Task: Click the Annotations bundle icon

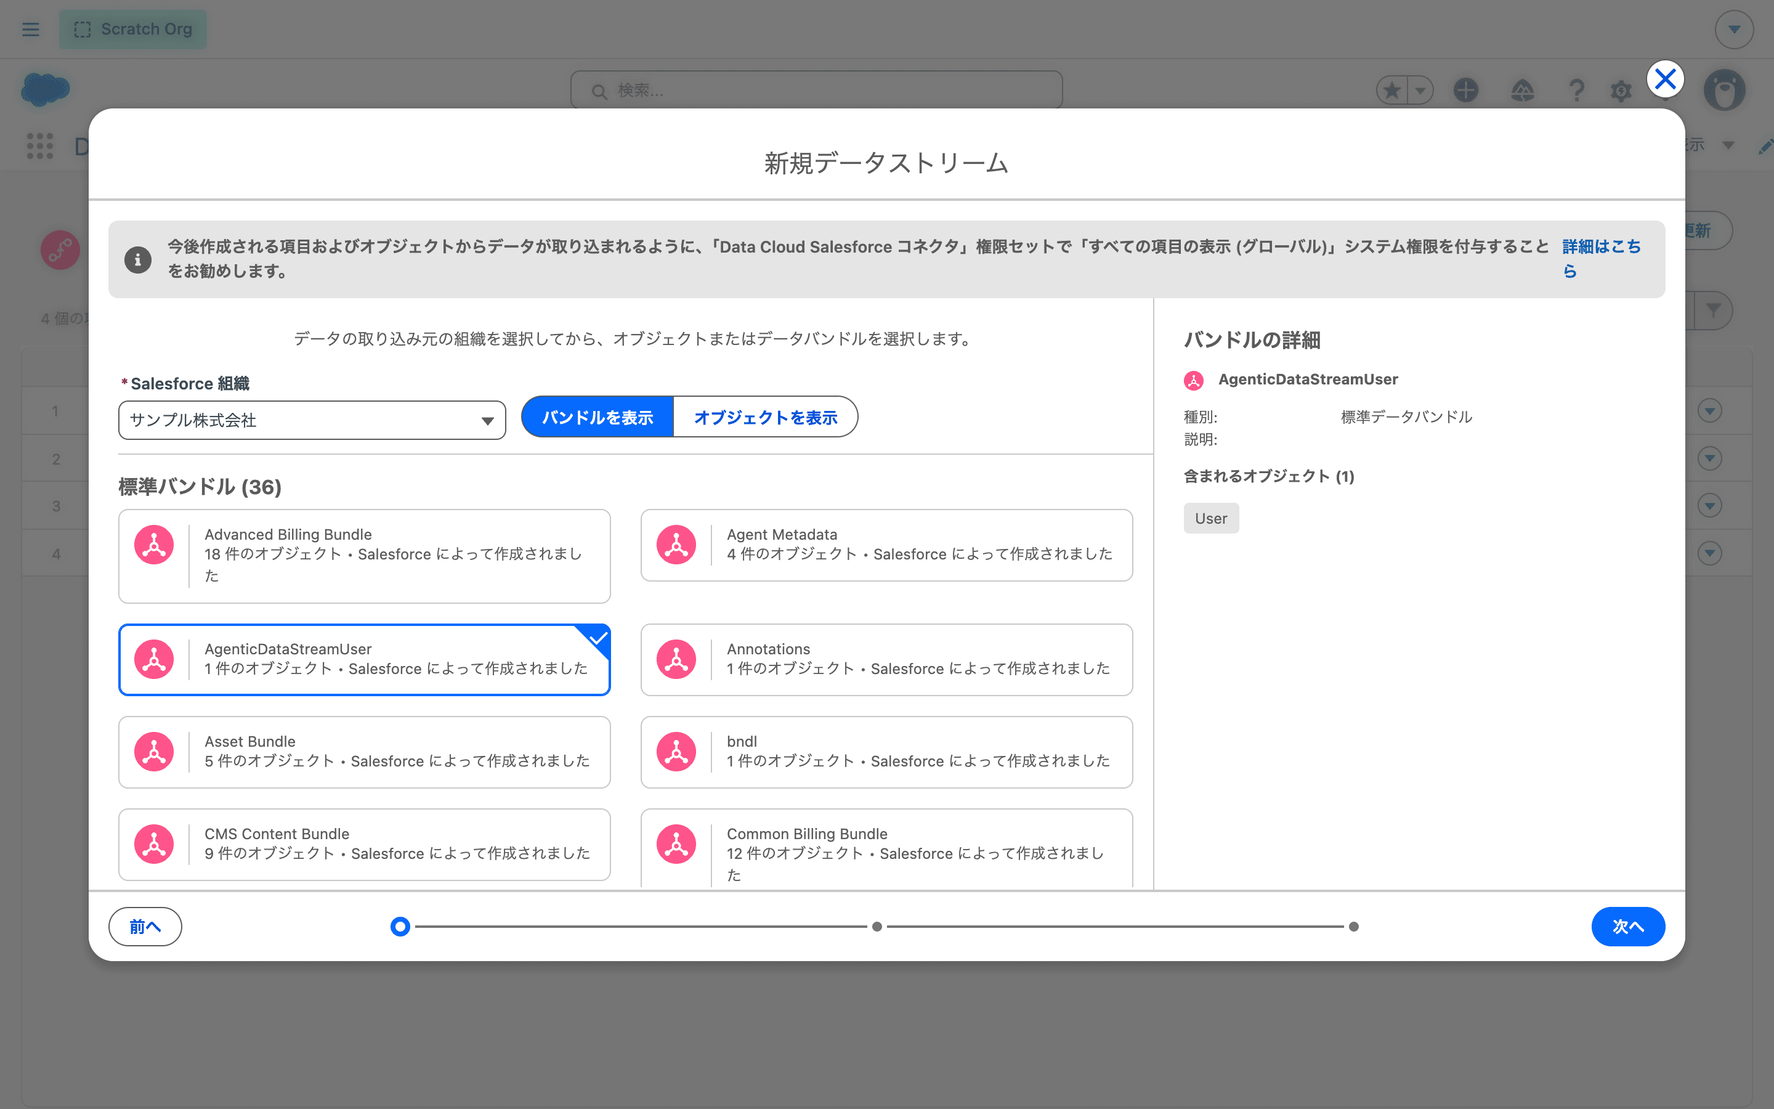Action: 676,659
